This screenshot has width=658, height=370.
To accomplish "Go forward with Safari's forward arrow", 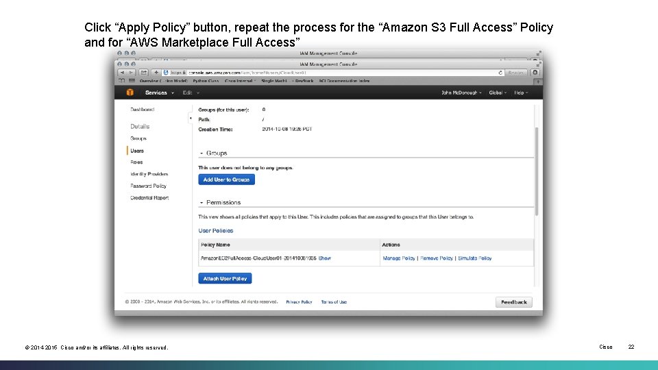I will click(x=130, y=73).
